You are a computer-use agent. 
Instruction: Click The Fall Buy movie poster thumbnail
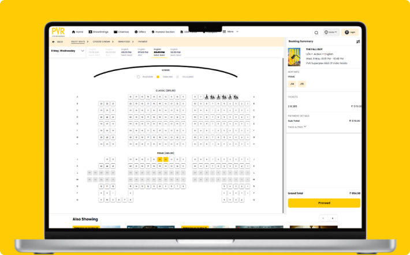[x=294, y=57]
